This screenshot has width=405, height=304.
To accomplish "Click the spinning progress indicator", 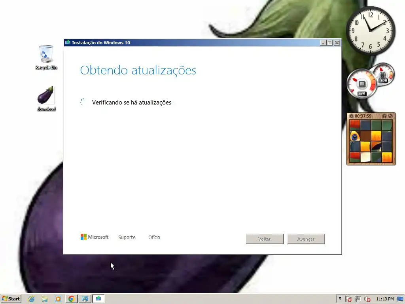I will click(82, 102).
